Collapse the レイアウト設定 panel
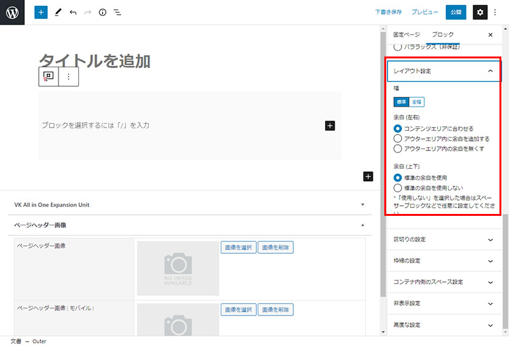This screenshot has height=346, width=509. point(490,71)
